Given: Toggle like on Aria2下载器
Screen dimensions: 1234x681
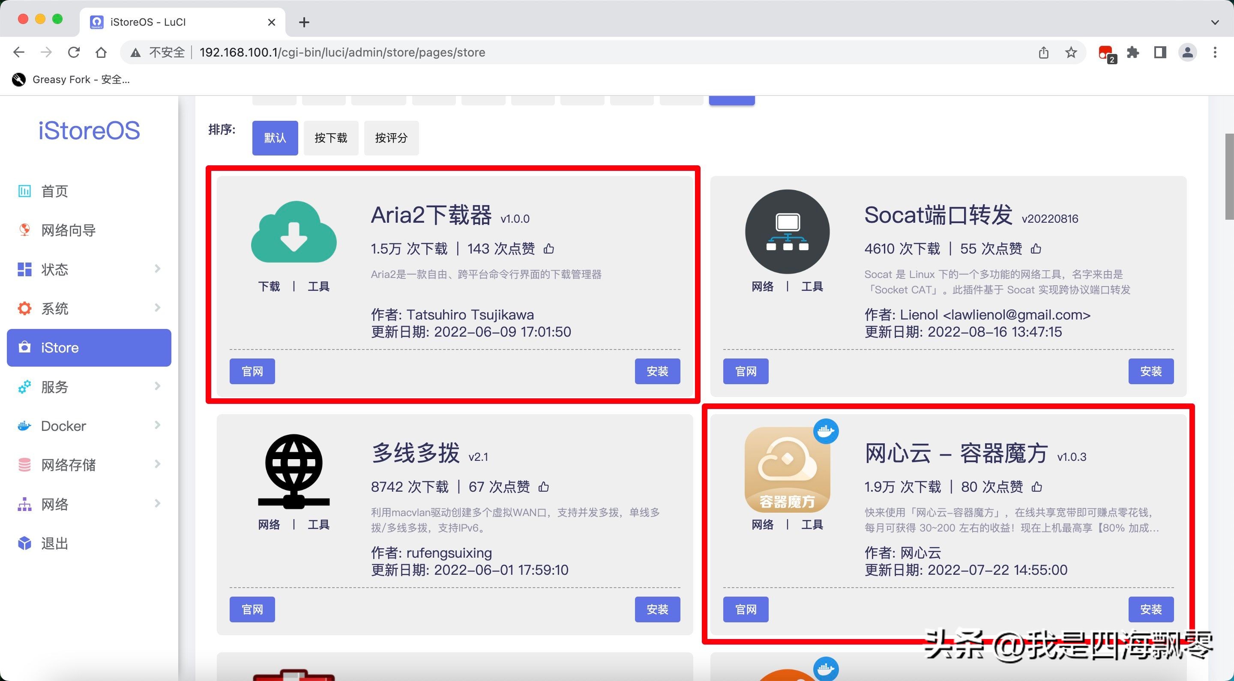Looking at the screenshot, I should click(x=548, y=248).
